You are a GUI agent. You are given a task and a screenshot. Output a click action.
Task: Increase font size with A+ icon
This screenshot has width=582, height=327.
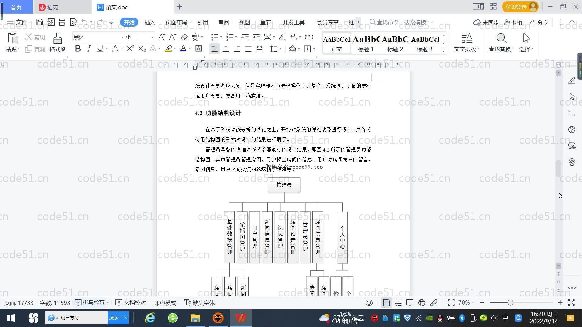(x=162, y=37)
